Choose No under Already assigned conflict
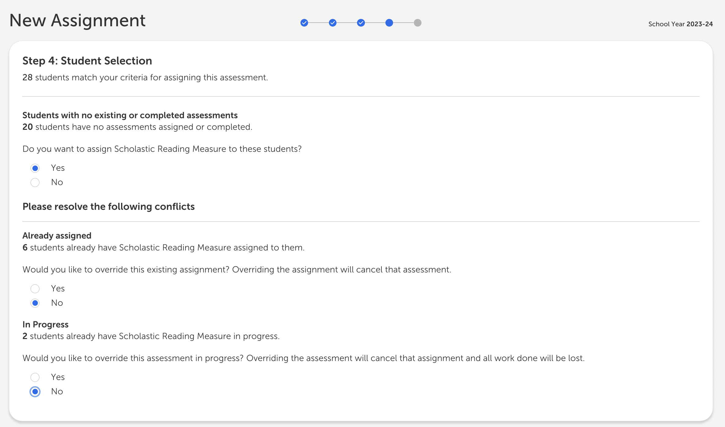725x427 pixels. click(x=35, y=303)
